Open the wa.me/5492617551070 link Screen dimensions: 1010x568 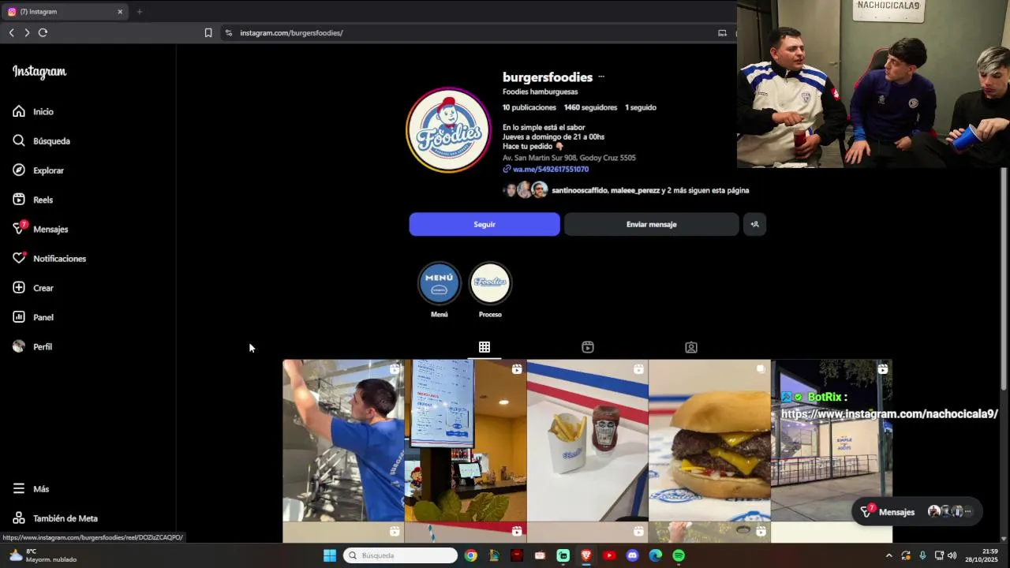550,169
